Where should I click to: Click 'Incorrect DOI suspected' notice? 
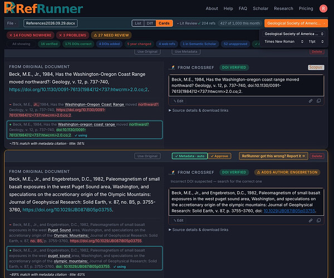(x=216, y=181)
